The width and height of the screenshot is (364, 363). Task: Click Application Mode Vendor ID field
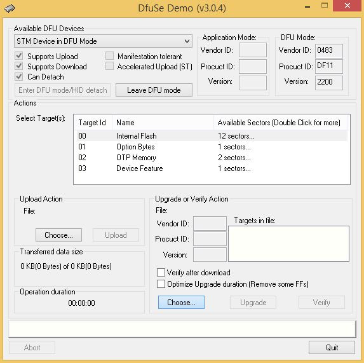pyautogui.click(x=253, y=50)
